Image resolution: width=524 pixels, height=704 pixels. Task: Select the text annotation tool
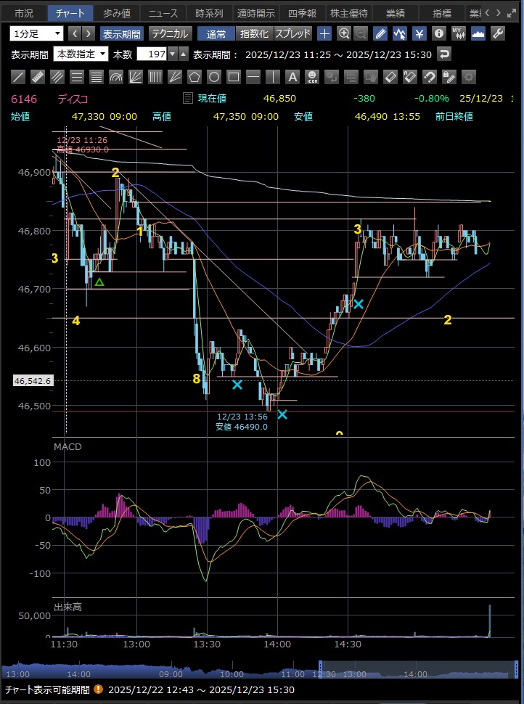click(292, 77)
